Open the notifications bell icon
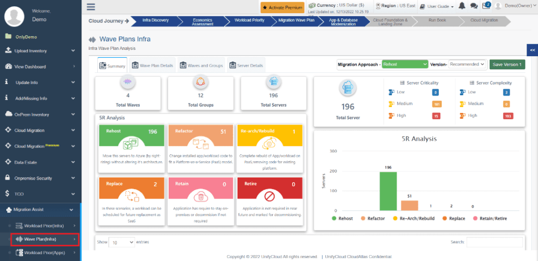 [x=462, y=6]
